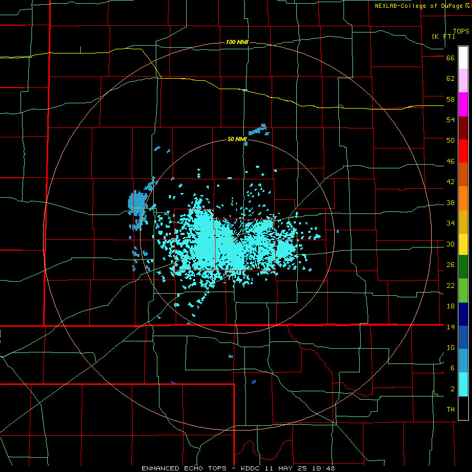Click the 46 legend value

coord(450,162)
